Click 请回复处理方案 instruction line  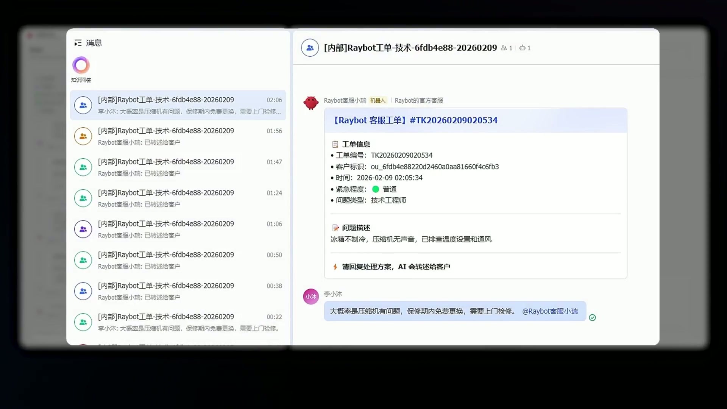[391, 267]
